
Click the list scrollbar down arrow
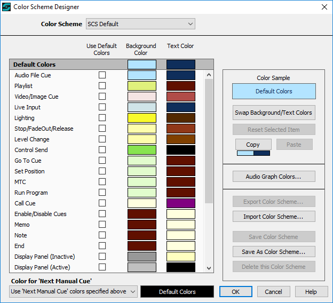click(209, 268)
